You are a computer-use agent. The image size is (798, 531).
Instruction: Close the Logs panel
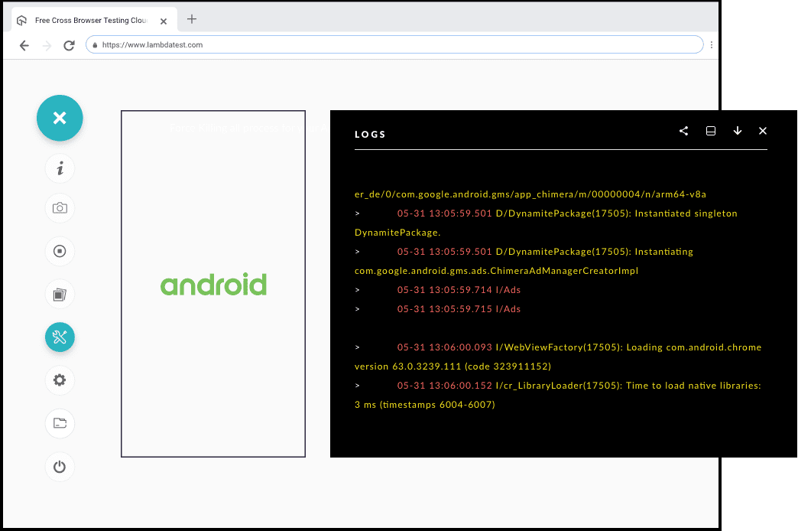coord(762,131)
